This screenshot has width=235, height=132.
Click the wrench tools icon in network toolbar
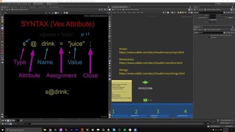163,13
